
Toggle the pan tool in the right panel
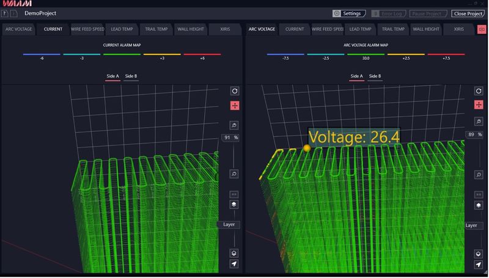tap(479, 105)
